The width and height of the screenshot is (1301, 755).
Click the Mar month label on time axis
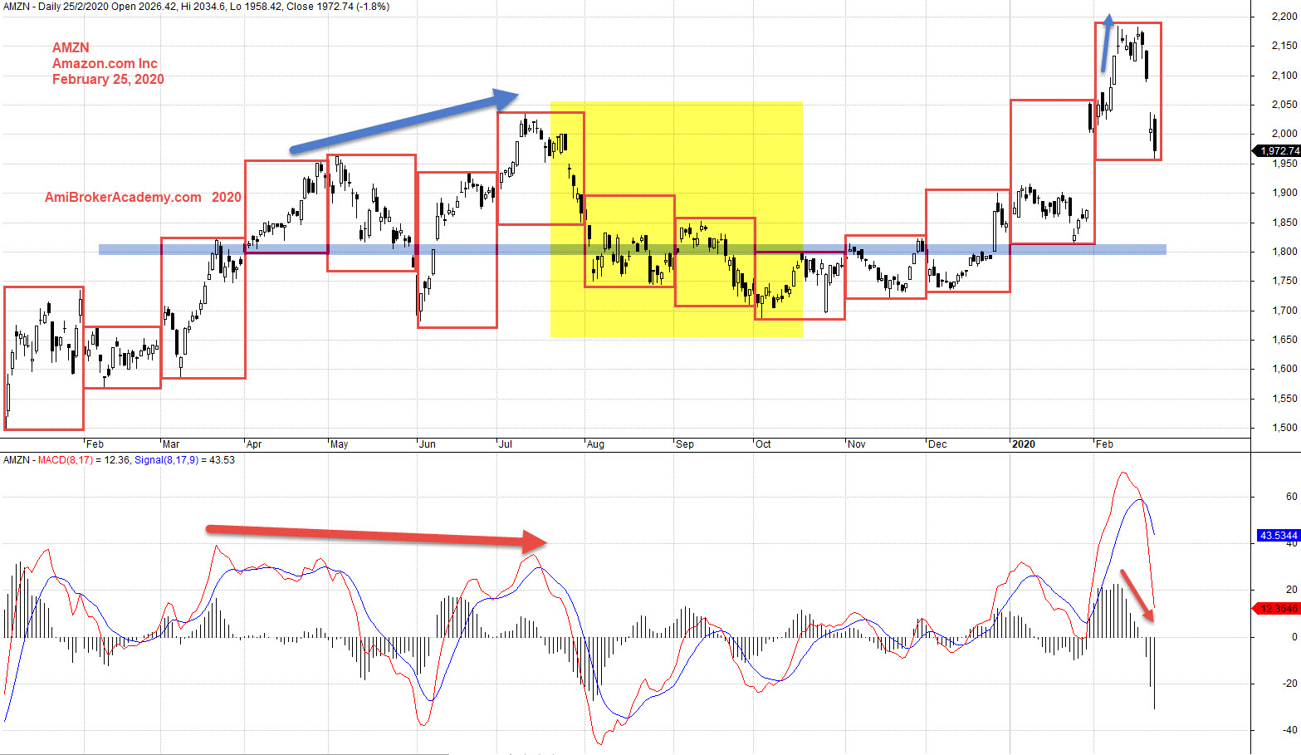point(171,444)
